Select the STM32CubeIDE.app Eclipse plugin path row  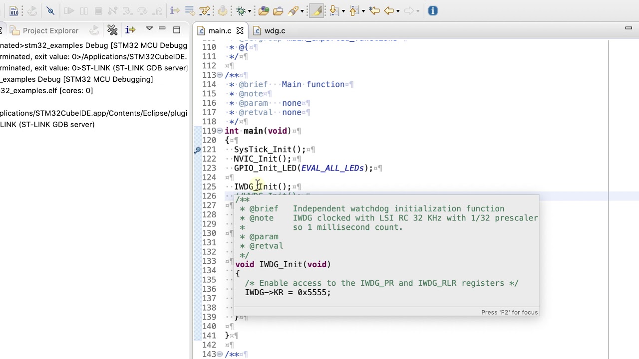coord(94,113)
